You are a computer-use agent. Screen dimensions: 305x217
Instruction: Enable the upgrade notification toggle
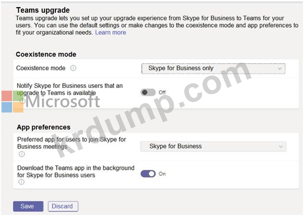click(x=148, y=93)
